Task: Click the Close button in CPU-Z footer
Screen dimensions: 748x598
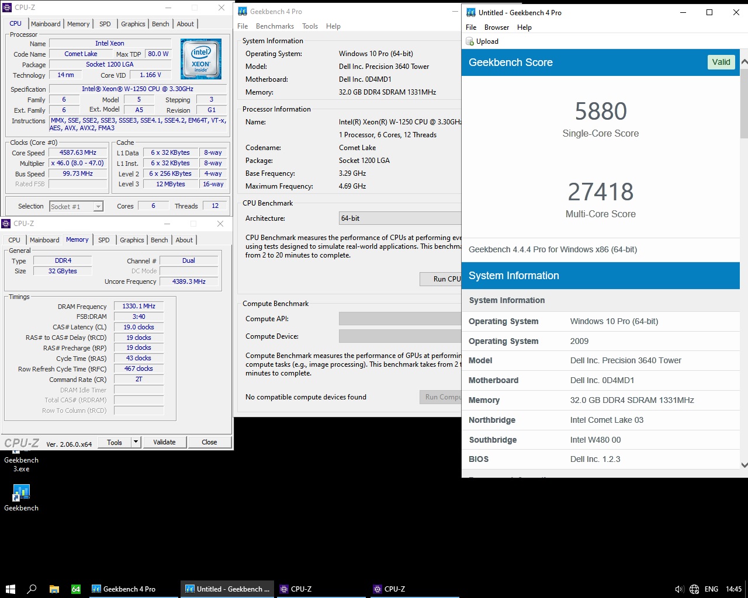Action: tap(209, 442)
